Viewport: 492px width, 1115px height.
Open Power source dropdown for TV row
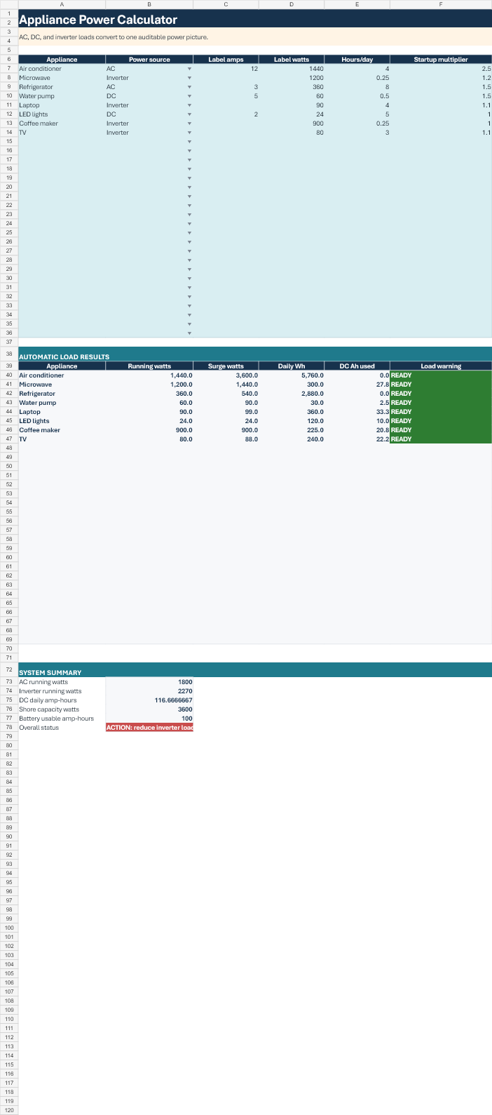(189, 133)
